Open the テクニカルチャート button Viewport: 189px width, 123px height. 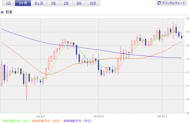pos(171,3)
